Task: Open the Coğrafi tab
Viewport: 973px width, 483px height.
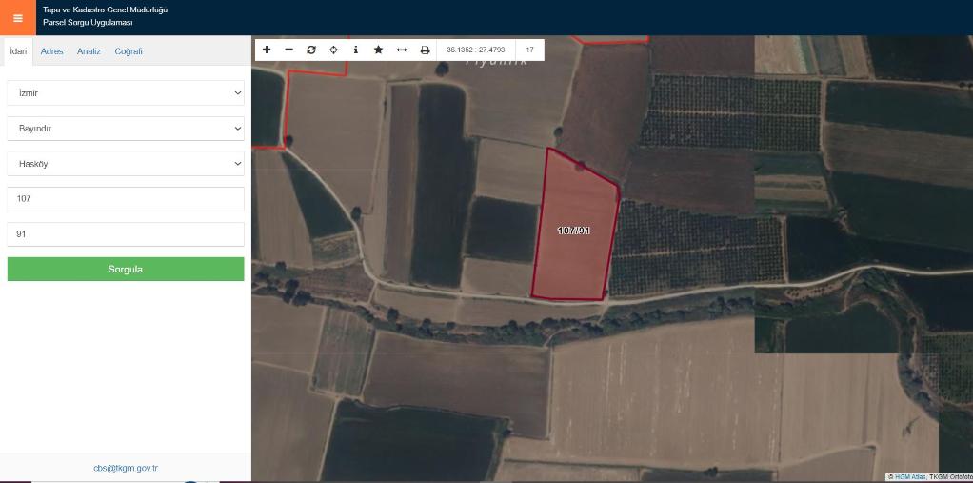Action: [129, 51]
